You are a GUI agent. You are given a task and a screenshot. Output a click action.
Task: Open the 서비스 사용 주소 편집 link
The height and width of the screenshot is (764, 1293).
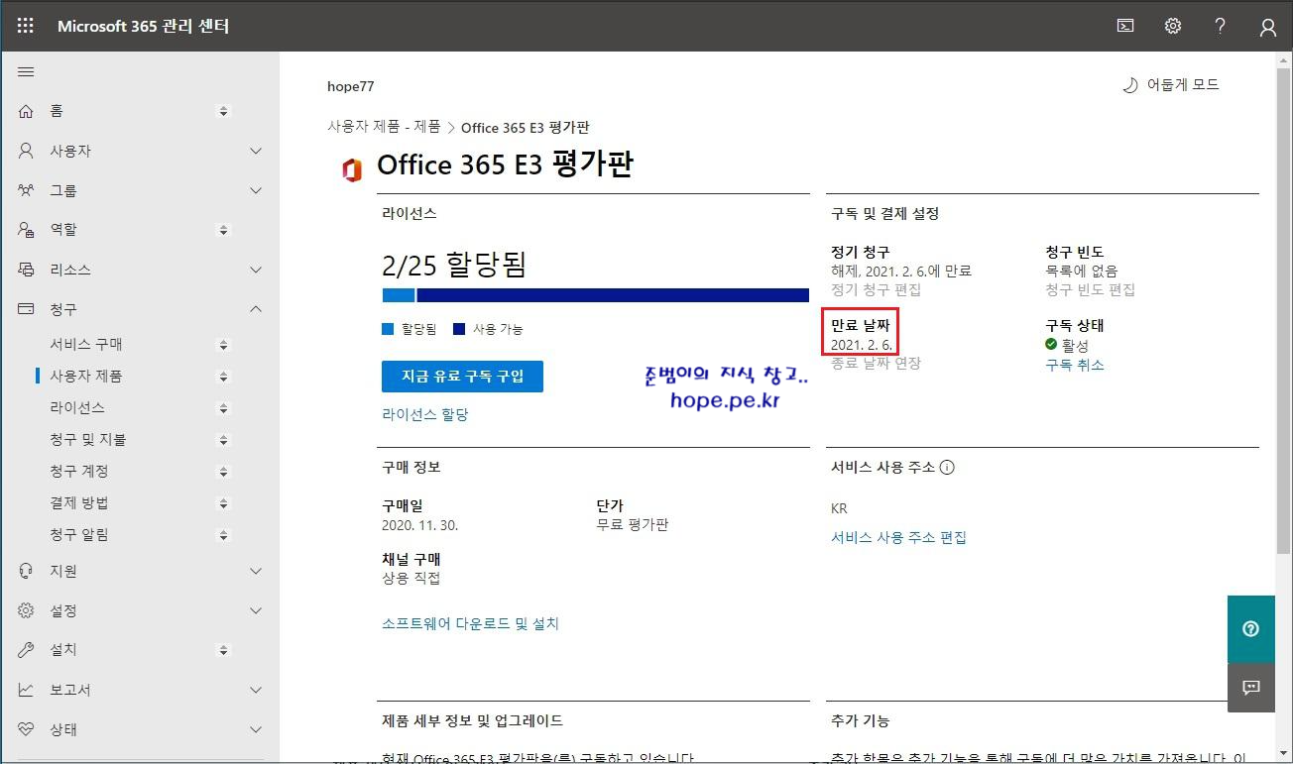tap(898, 537)
